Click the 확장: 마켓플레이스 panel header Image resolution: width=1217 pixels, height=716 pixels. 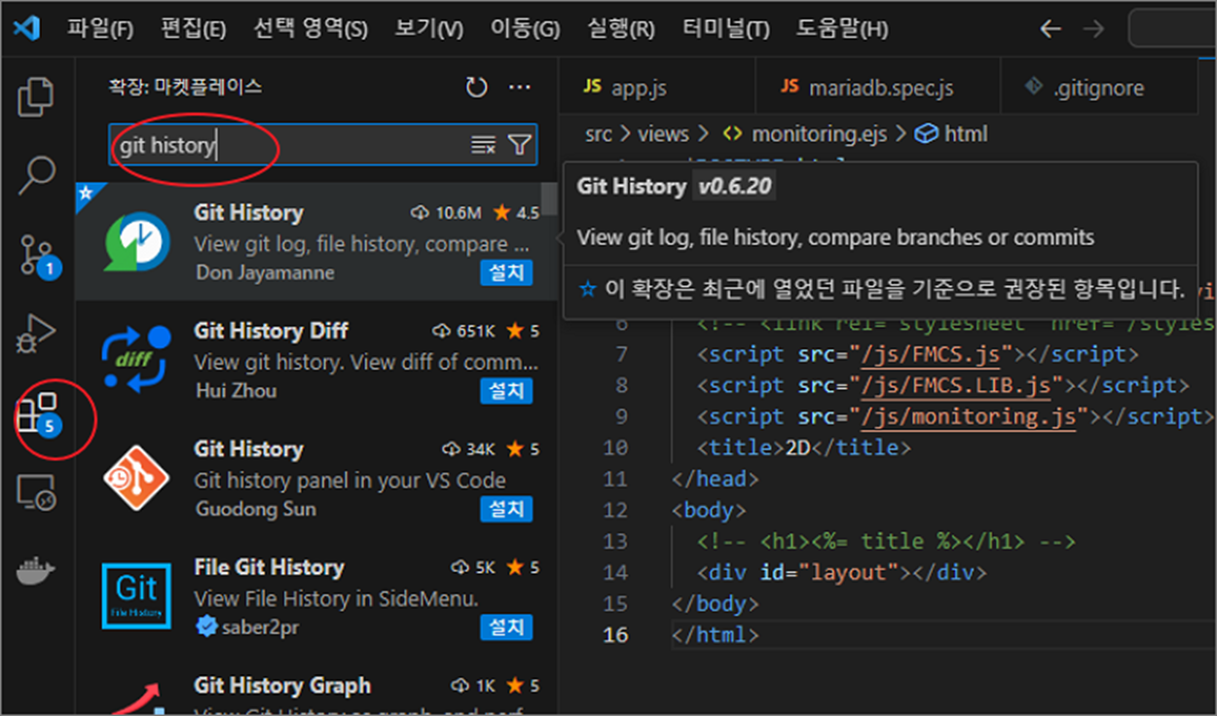pos(185,87)
